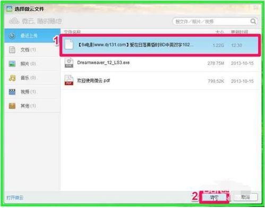Open the 文档 document icon category
Screen dimensions: 265x208
(12, 50)
